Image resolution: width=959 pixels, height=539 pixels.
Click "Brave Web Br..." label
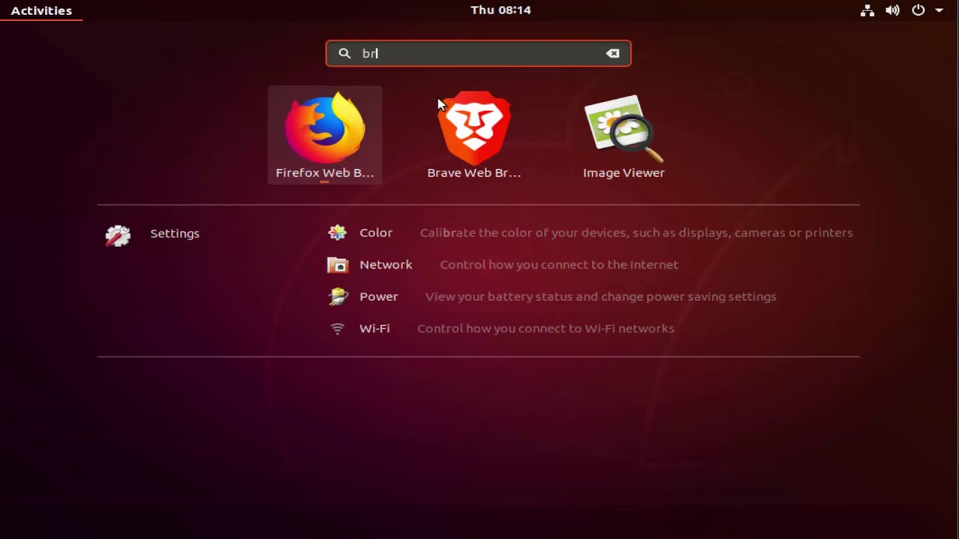(x=474, y=173)
